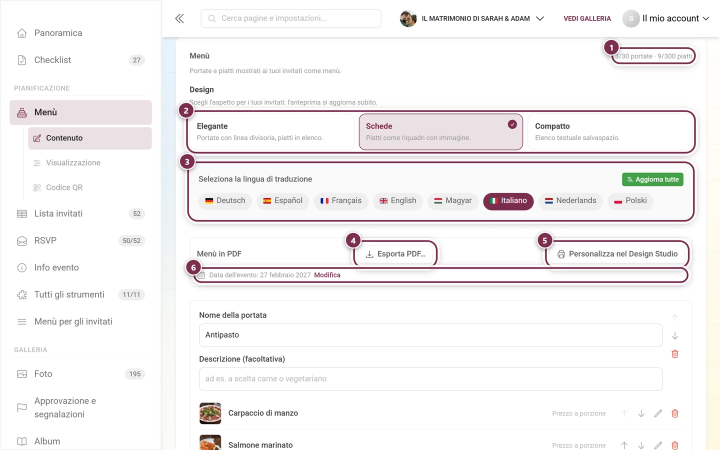The width and height of the screenshot is (720, 450).
Task: Choose Español as translation language
Action: point(283,201)
